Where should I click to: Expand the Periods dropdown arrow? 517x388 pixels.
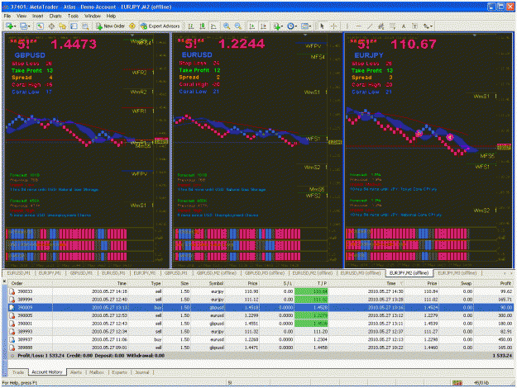296,26
